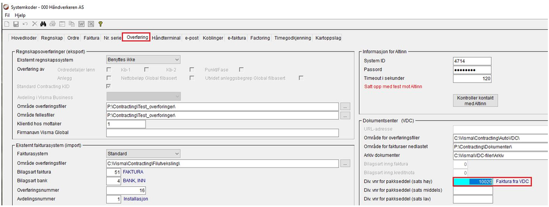Image resolution: width=549 pixels, height=207 pixels.
Task: Click the Altinn System ID field
Action: point(472,61)
